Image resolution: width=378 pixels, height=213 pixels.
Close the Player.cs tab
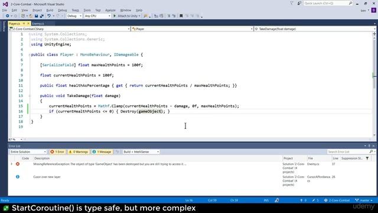click(x=28, y=24)
